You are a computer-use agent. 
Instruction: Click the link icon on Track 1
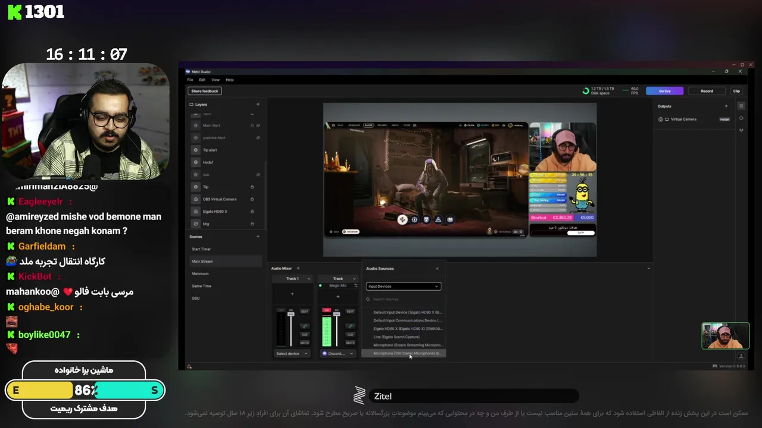pos(304,326)
